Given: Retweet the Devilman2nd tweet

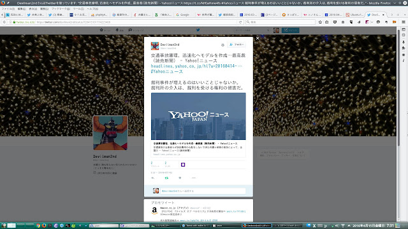Looking at the screenshot, I should click(x=166, y=178).
